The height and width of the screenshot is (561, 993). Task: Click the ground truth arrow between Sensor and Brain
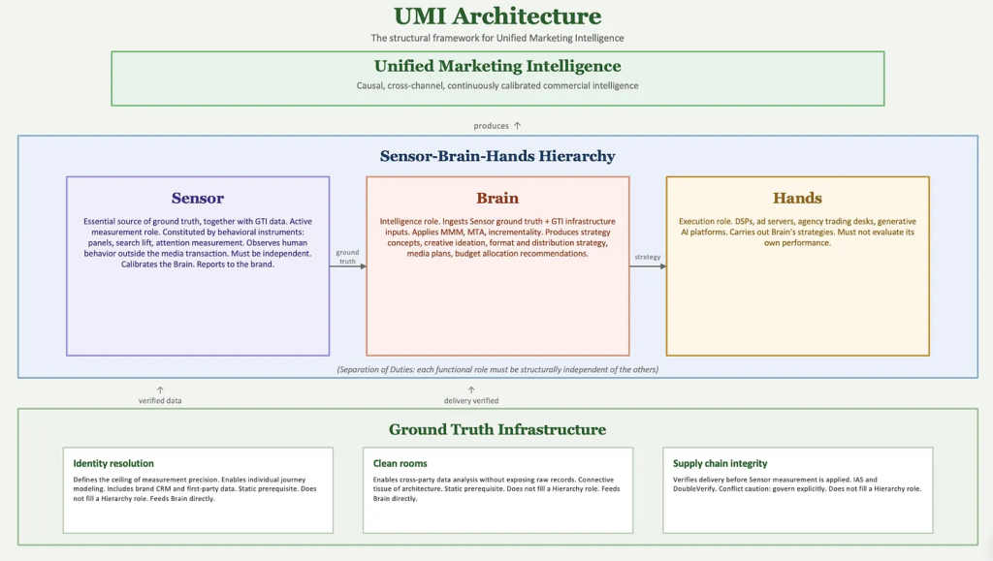[348, 266]
